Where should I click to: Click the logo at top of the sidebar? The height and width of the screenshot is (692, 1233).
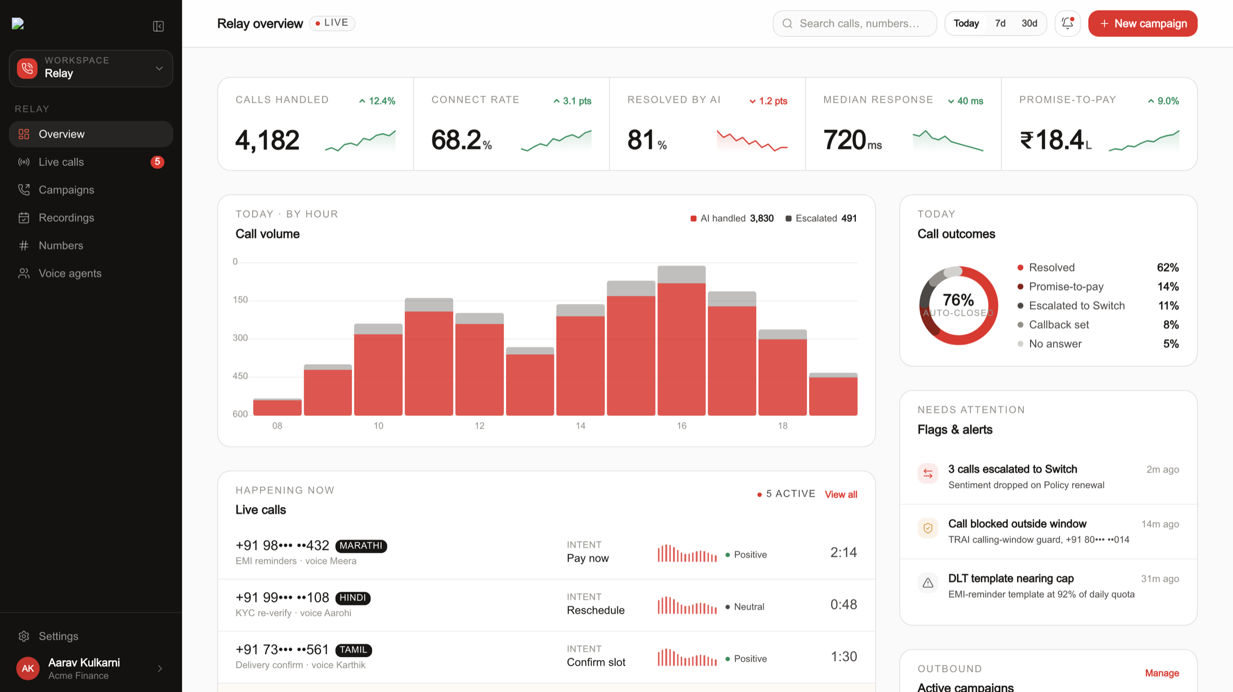pos(18,24)
